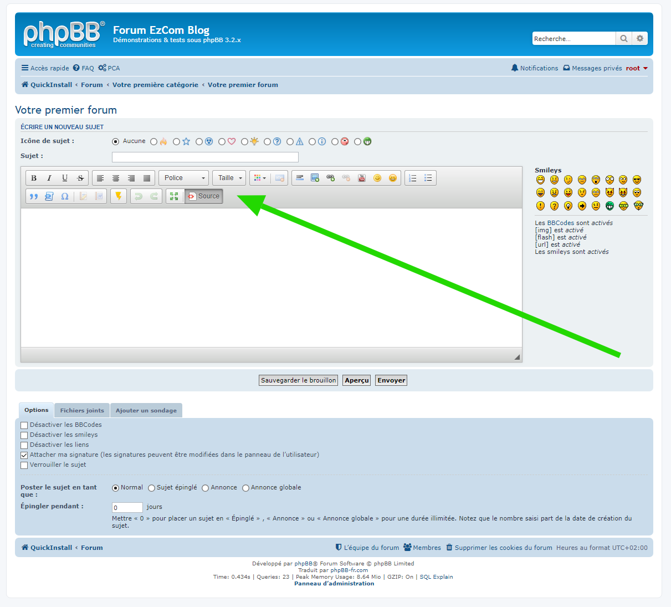Click the Sujet input field
Screen dimensions: 671x607
(x=205, y=157)
